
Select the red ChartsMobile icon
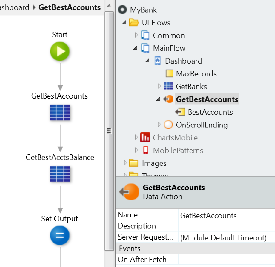(x=145, y=137)
